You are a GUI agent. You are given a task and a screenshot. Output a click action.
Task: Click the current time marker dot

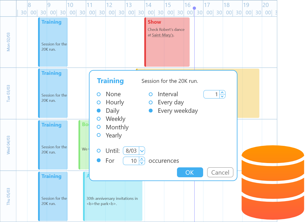[x=194, y=8]
